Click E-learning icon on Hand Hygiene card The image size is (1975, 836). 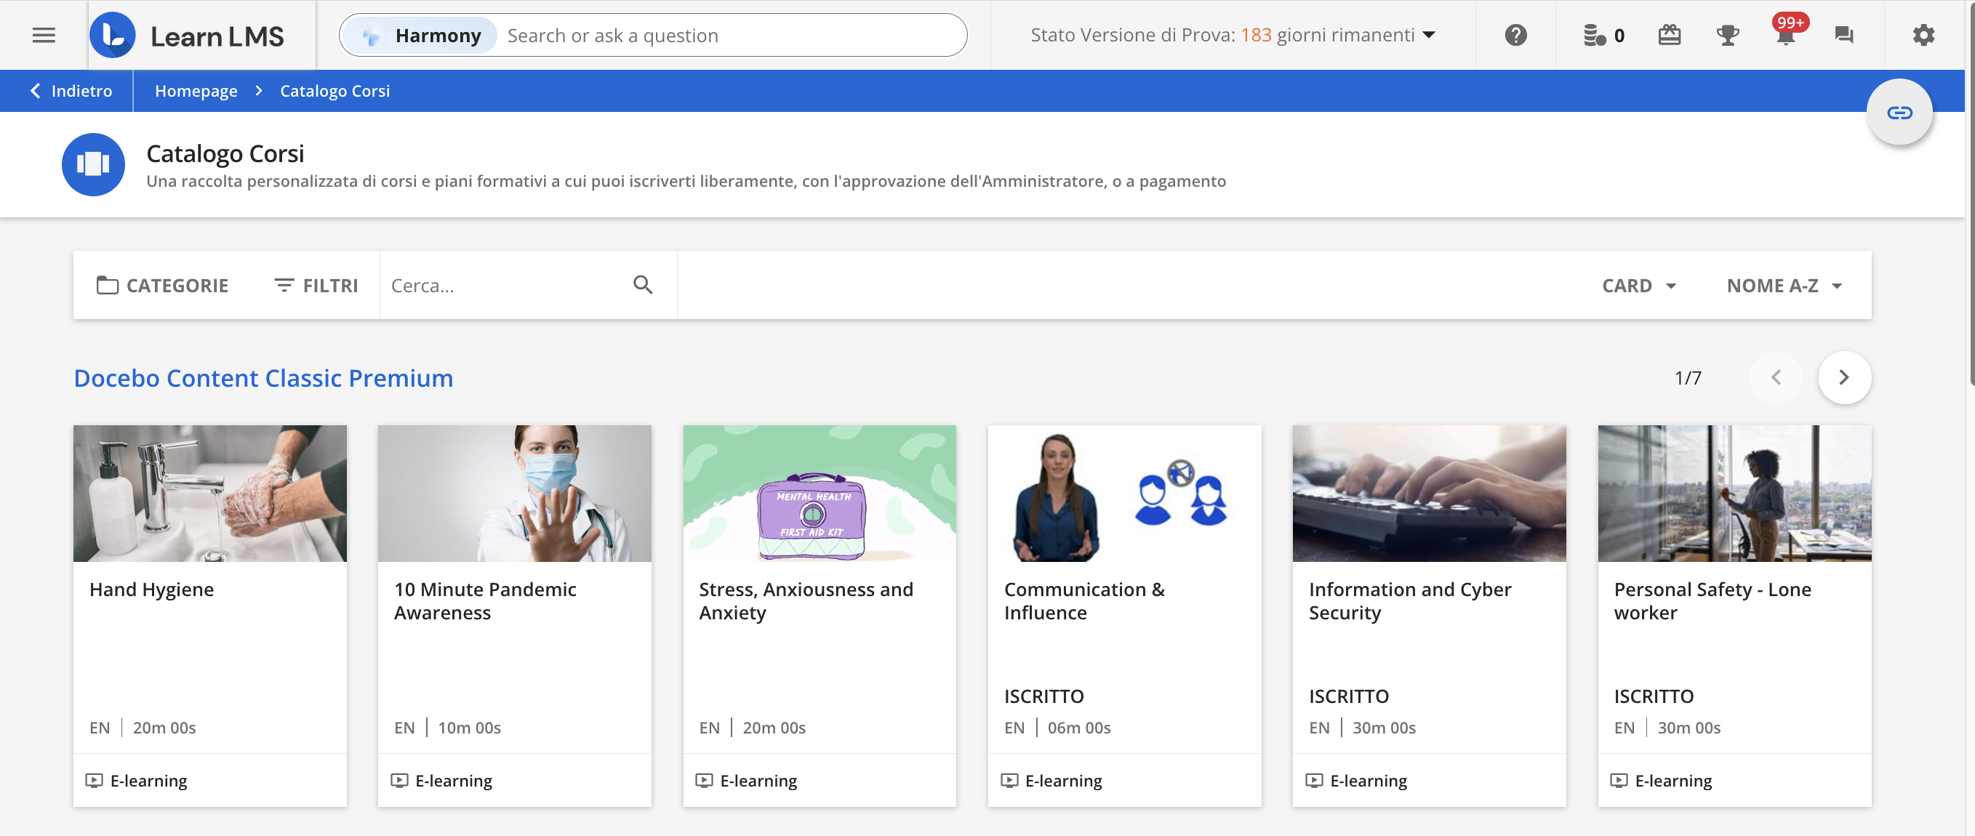pos(94,780)
